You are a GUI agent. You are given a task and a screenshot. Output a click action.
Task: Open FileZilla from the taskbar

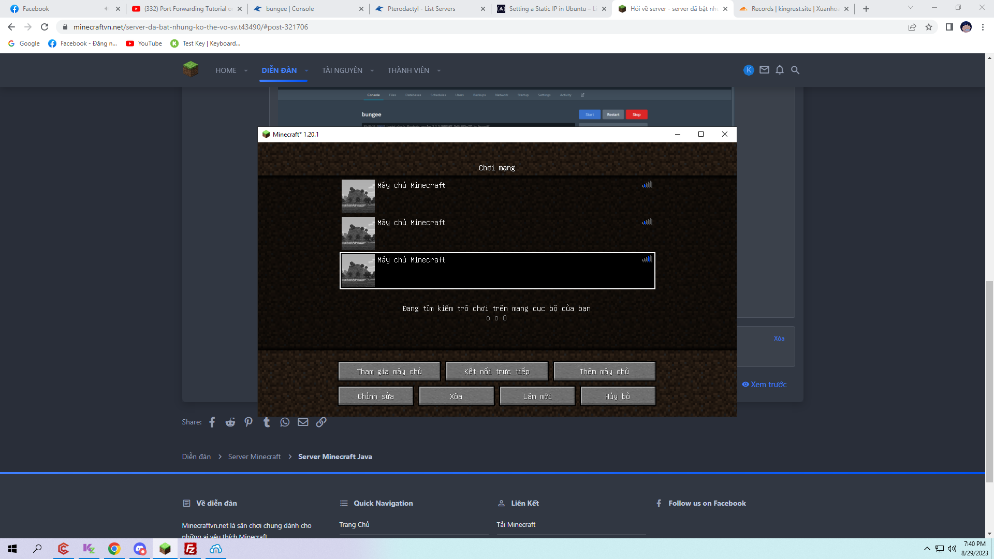pyautogui.click(x=191, y=549)
